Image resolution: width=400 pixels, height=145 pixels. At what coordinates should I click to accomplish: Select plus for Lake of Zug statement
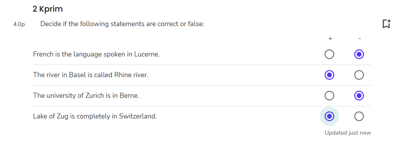click(x=329, y=116)
